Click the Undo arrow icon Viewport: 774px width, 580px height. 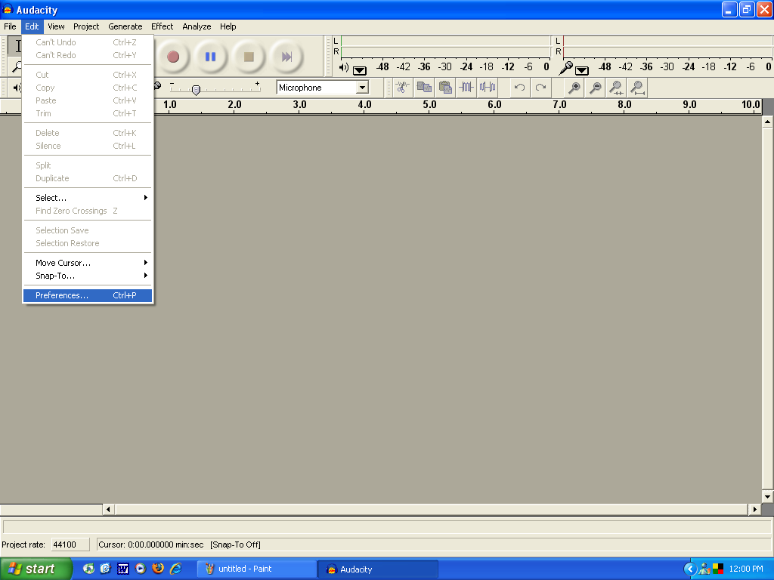(x=519, y=88)
